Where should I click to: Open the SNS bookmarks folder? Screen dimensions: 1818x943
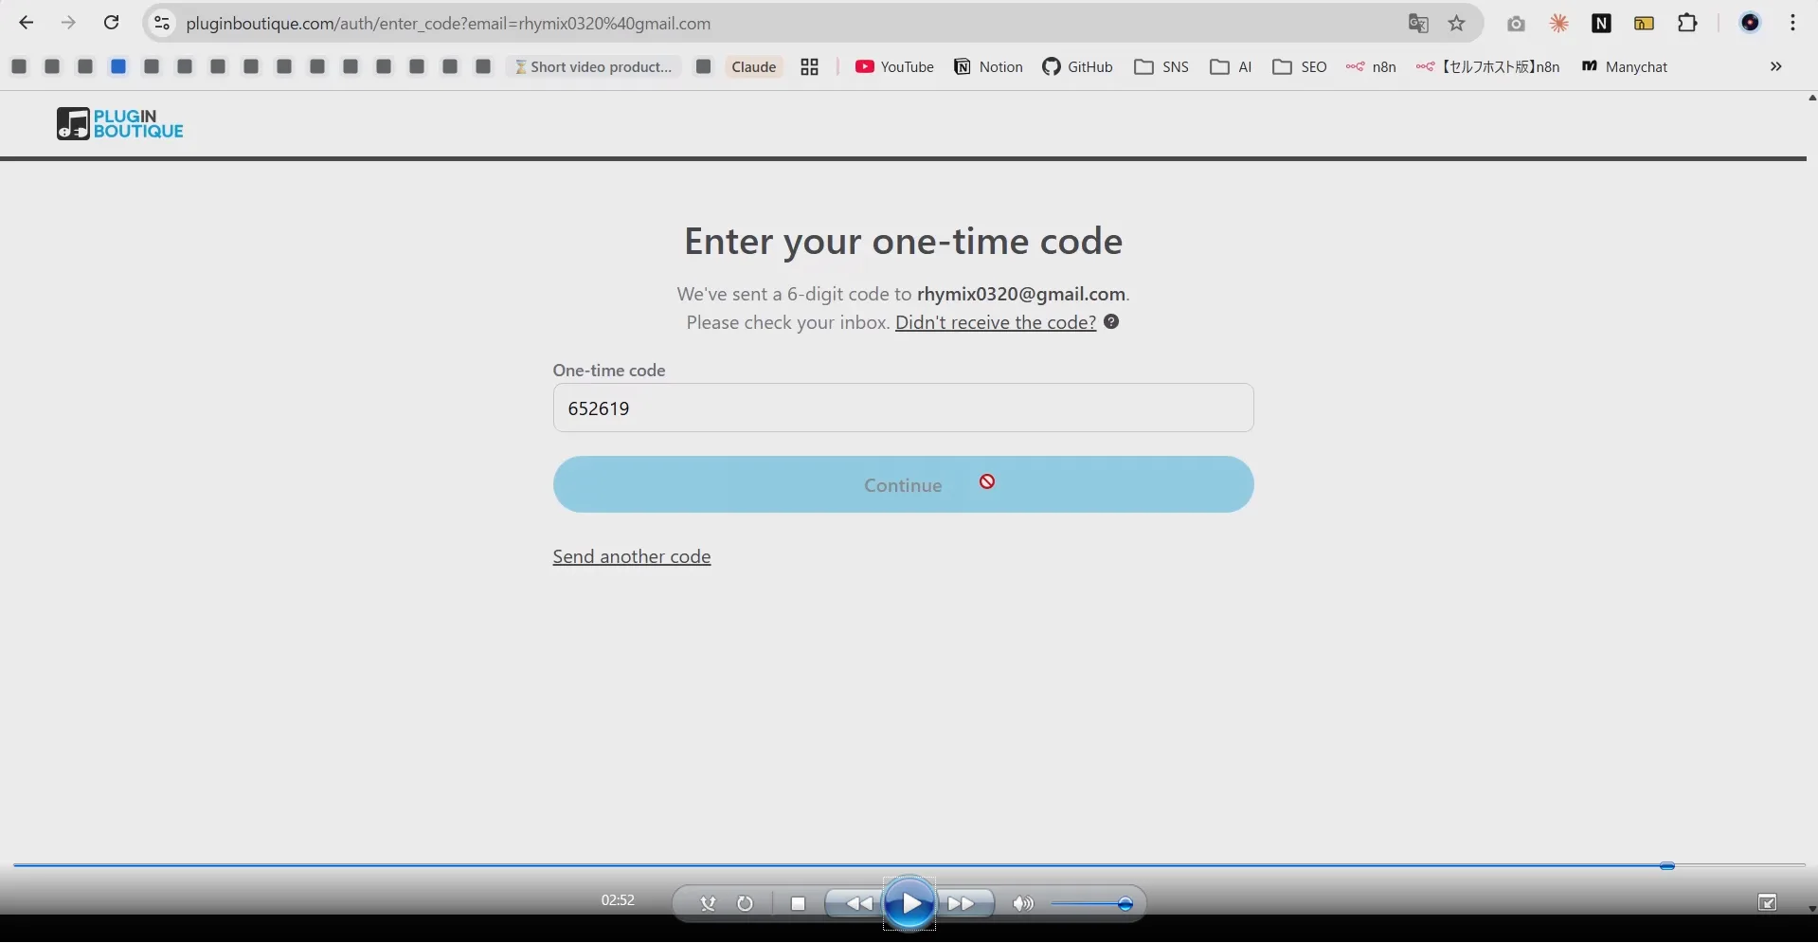click(1161, 66)
